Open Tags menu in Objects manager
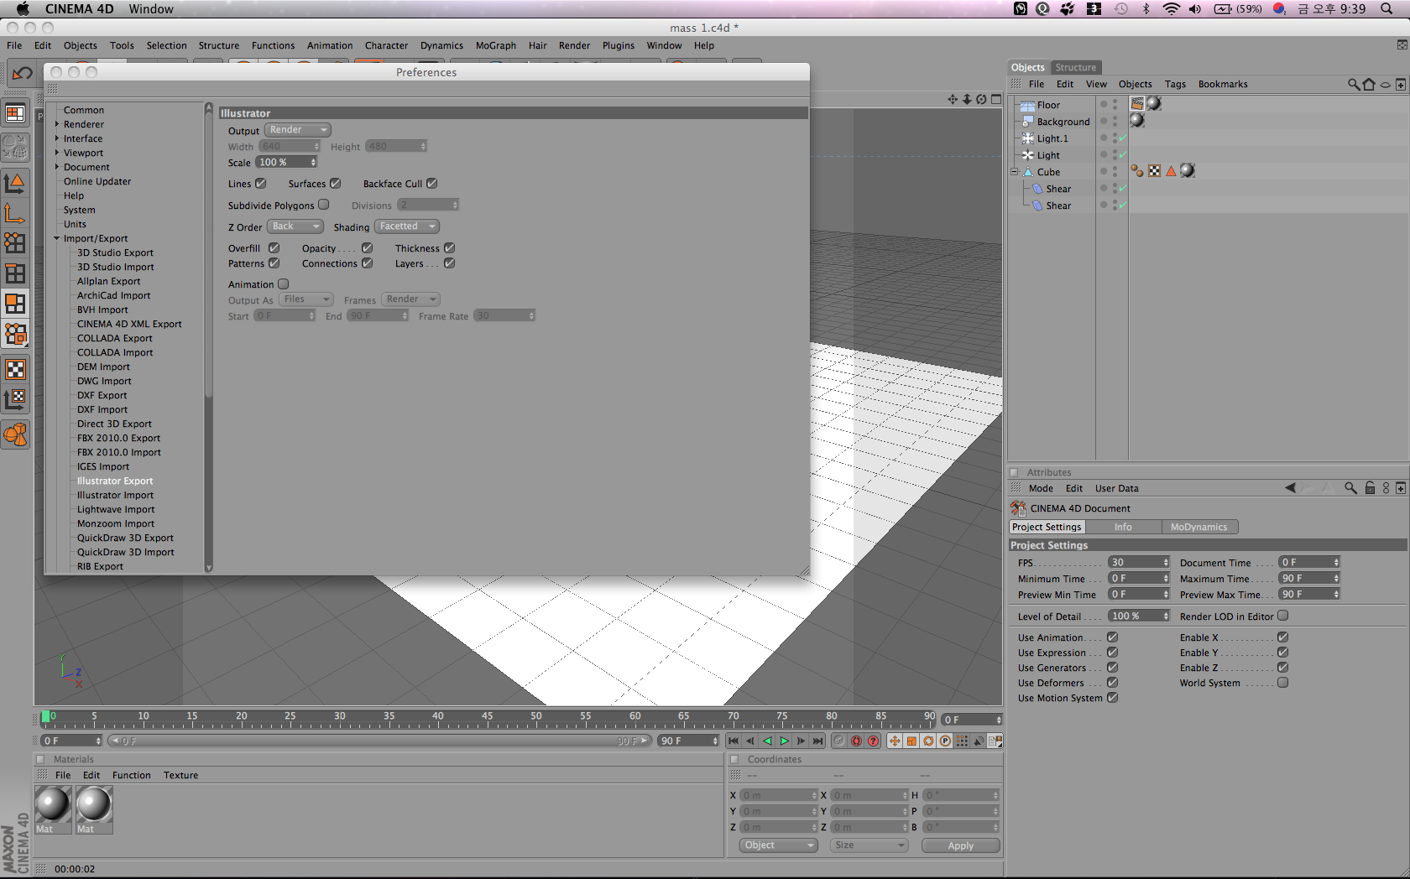 pos(1176,84)
